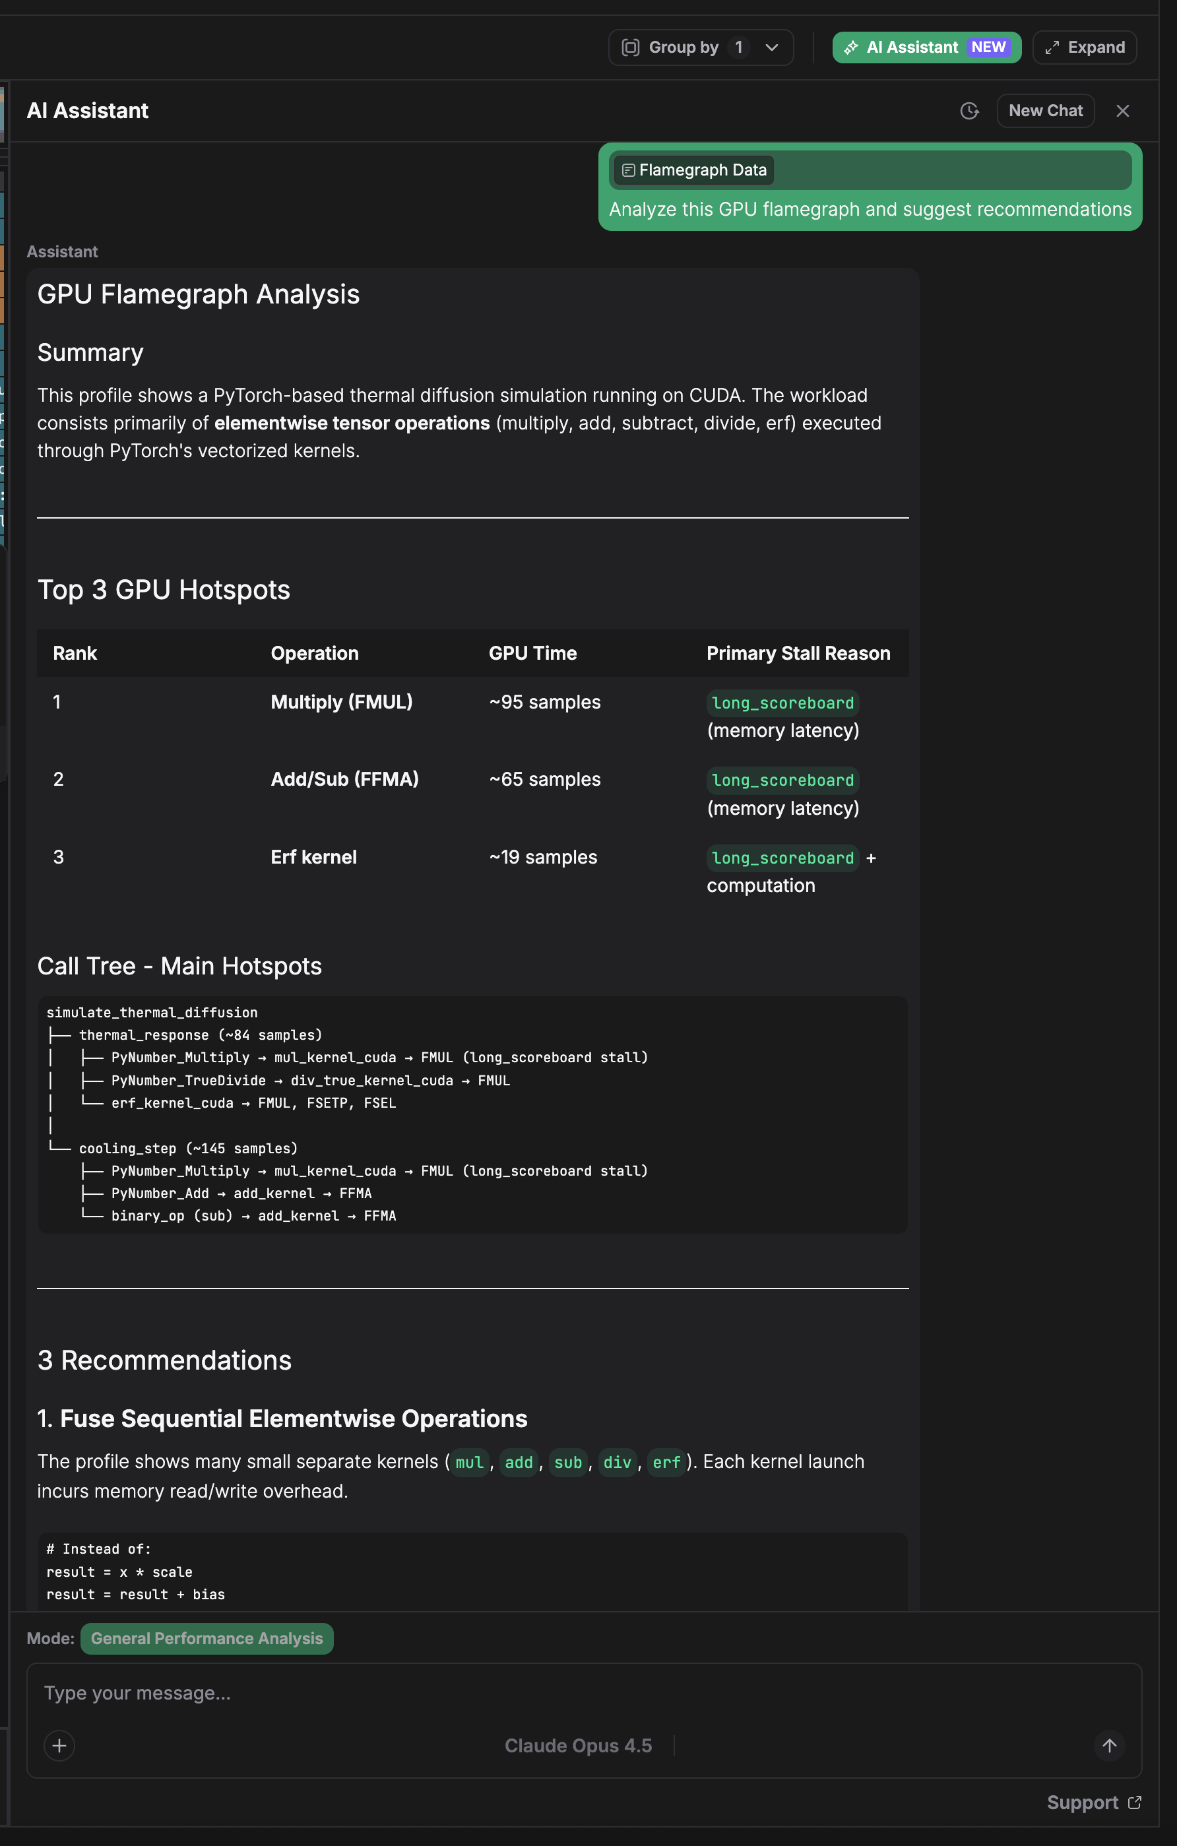Open the Support page

pos(1083,1802)
